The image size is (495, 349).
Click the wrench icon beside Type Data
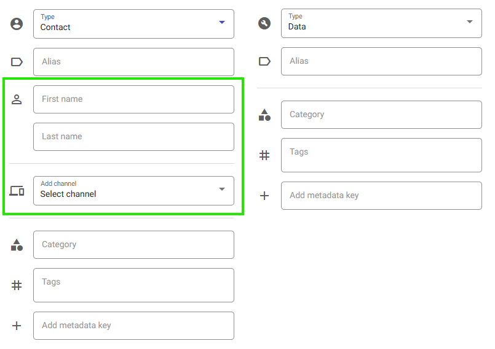point(264,23)
